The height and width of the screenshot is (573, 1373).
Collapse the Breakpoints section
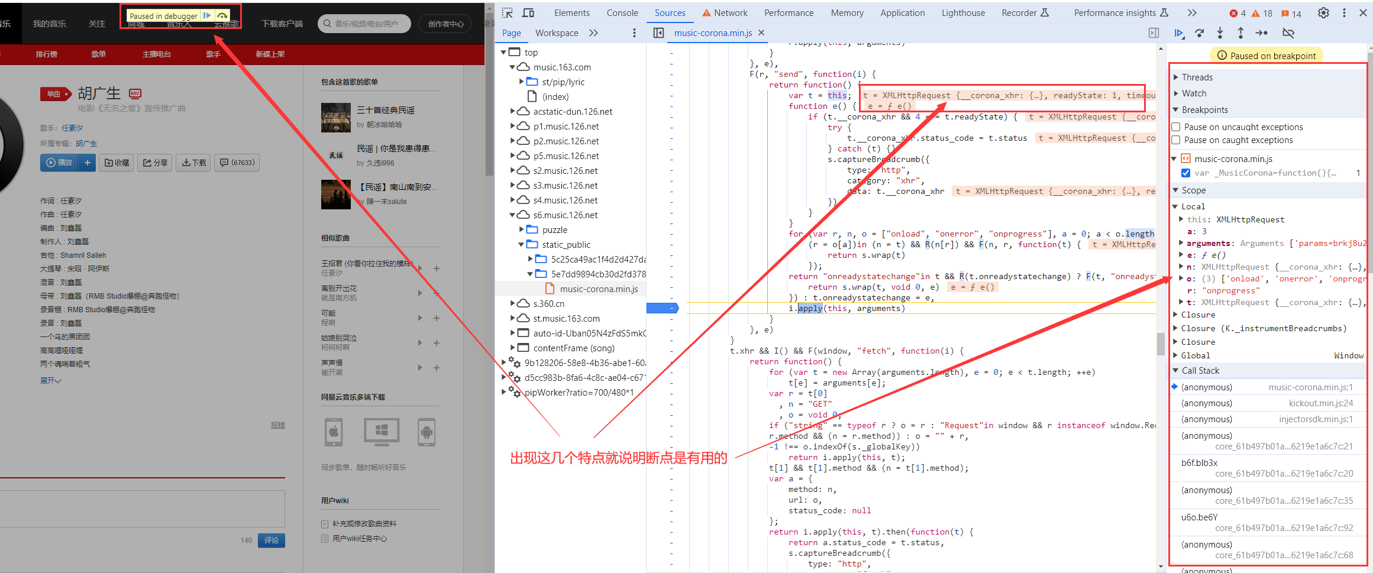1176,110
